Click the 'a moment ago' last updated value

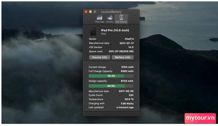(x=125, y=107)
